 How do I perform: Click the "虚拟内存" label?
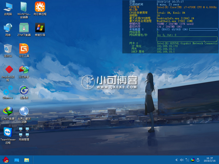[135, 27]
